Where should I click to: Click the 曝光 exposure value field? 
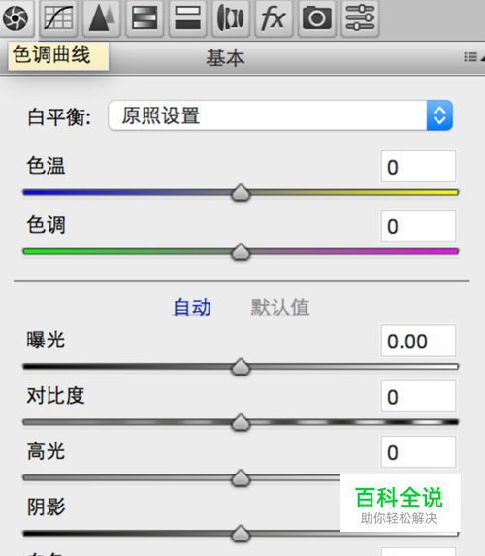[x=418, y=341]
